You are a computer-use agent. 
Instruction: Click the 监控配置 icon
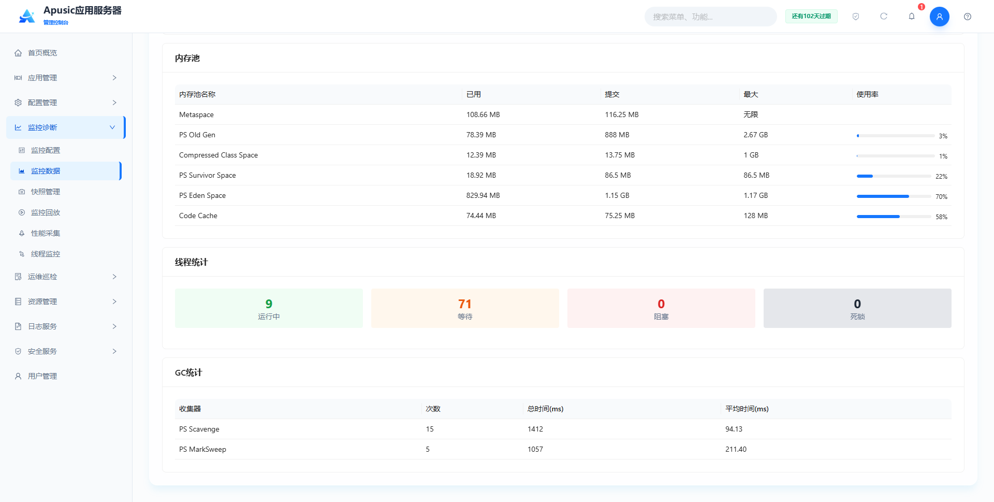tap(22, 150)
